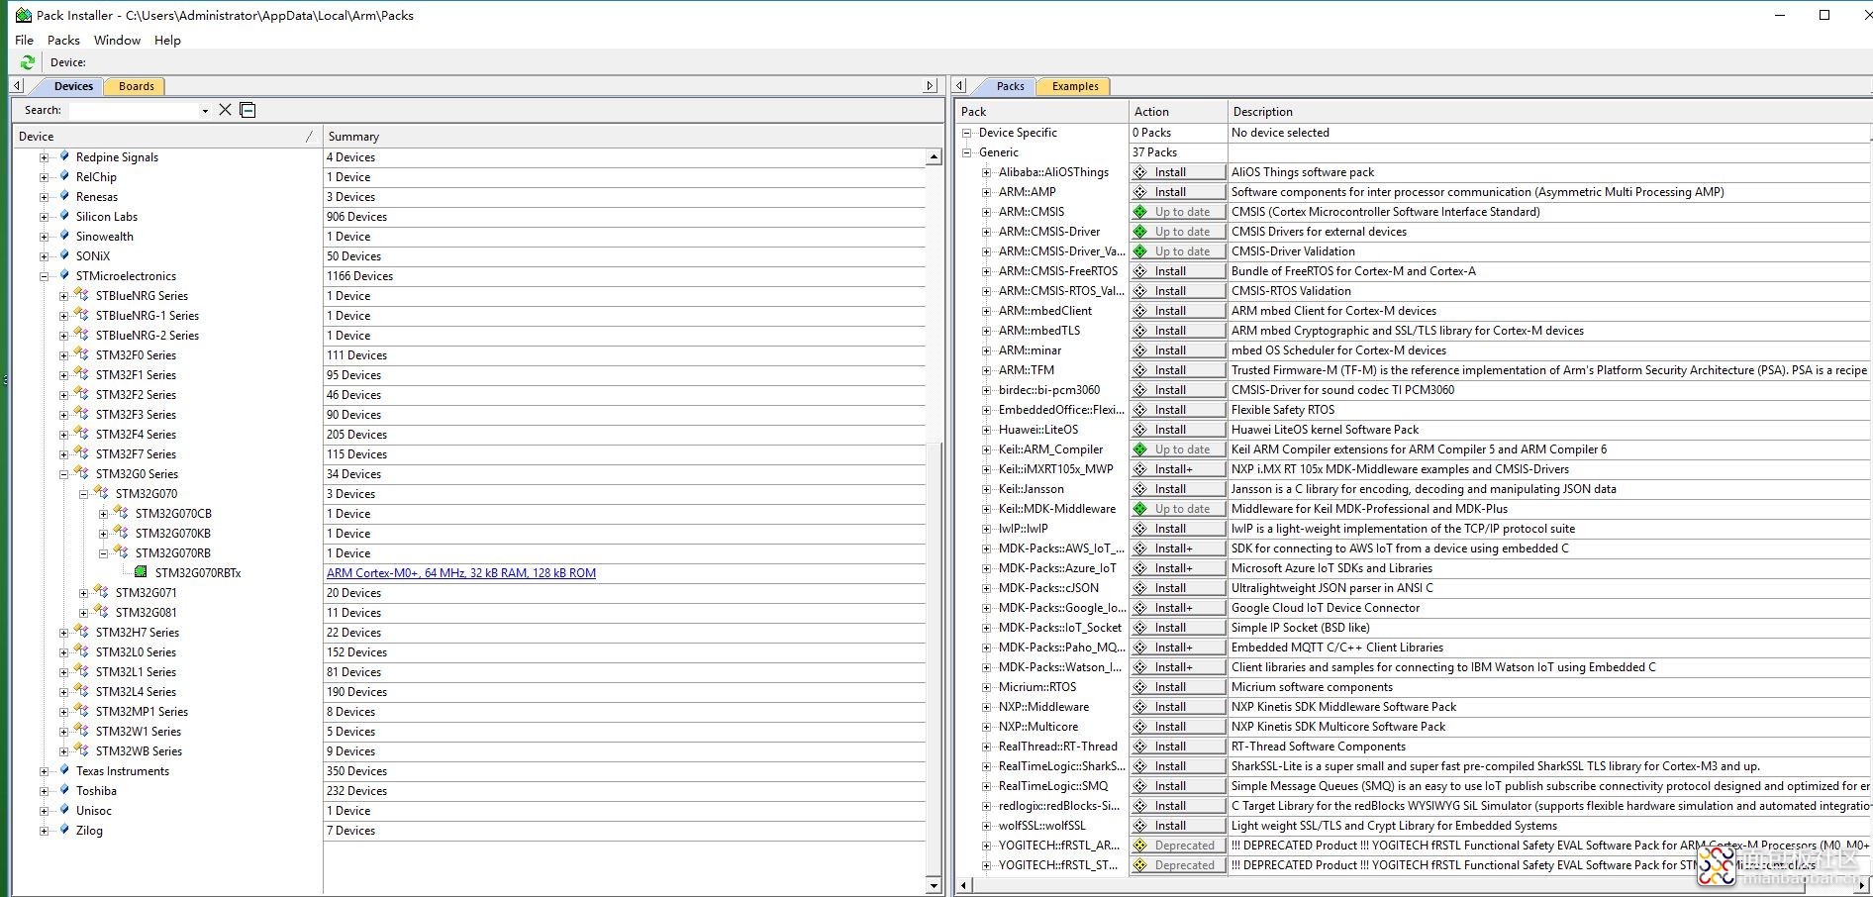The image size is (1873, 897).
Task: Select the STM32G070RBTx chip icon
Action: click(141, 572)
